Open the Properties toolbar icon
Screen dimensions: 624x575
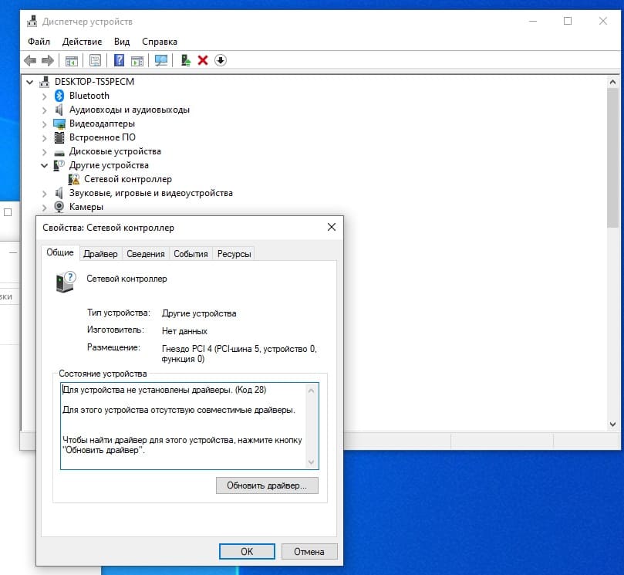[95, 60]
